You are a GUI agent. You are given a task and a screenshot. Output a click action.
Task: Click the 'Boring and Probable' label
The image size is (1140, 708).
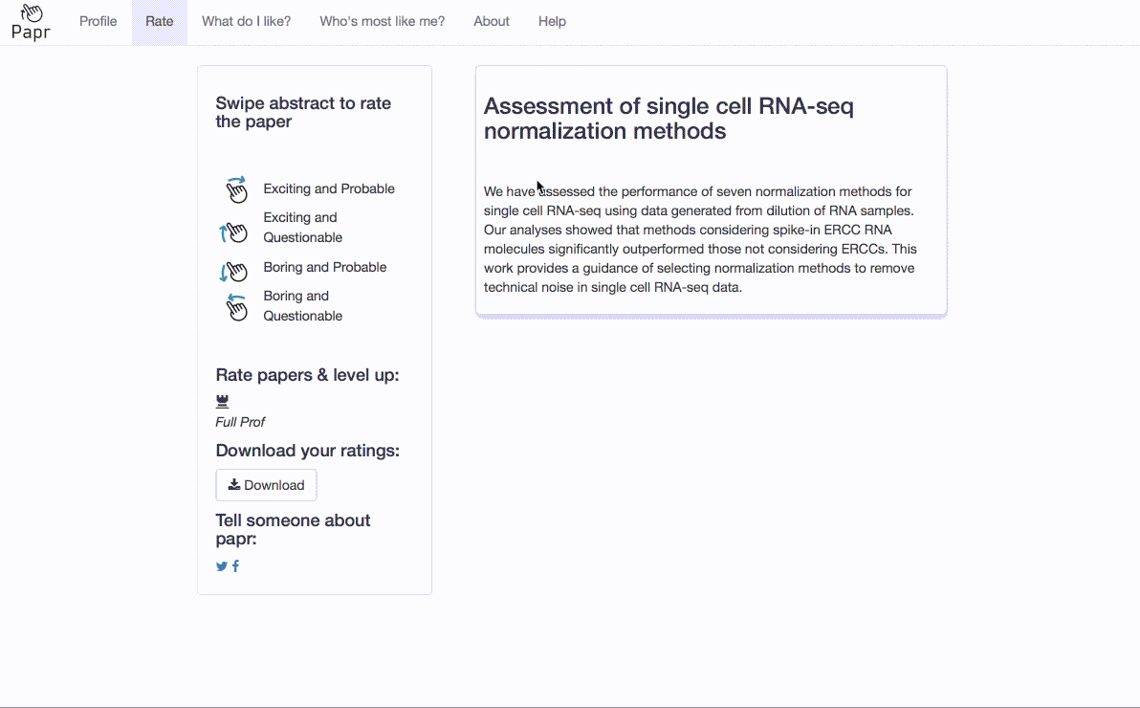(325, 267)
